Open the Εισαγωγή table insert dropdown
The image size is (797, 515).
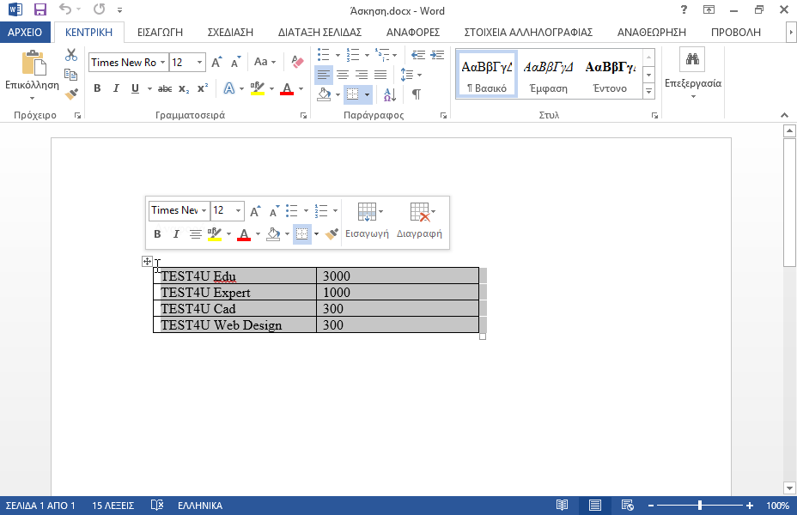coord(367,222)
